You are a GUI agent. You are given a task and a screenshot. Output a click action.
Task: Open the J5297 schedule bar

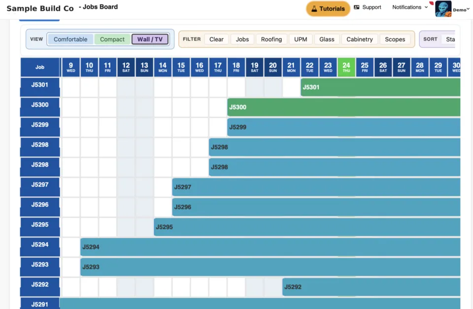(316, 187)
